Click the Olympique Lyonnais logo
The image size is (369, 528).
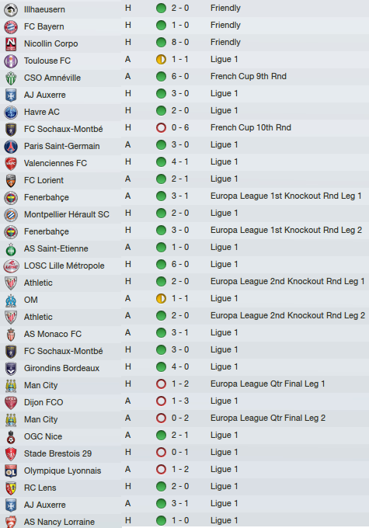(x=11, y=471)
